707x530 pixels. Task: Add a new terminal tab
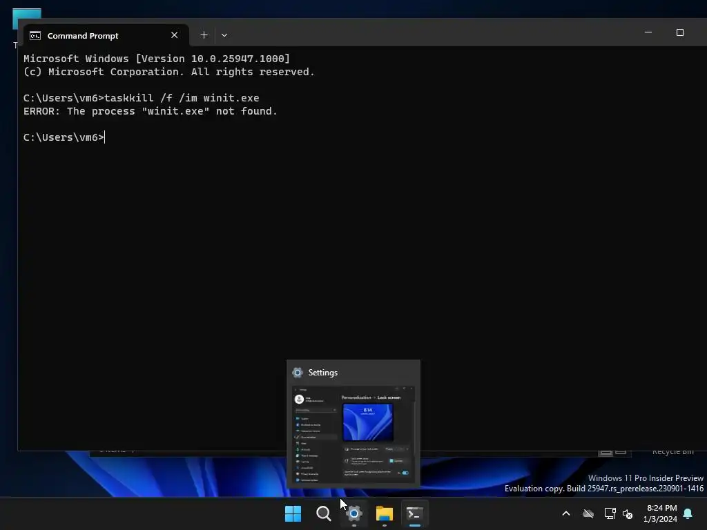point(204,35)
